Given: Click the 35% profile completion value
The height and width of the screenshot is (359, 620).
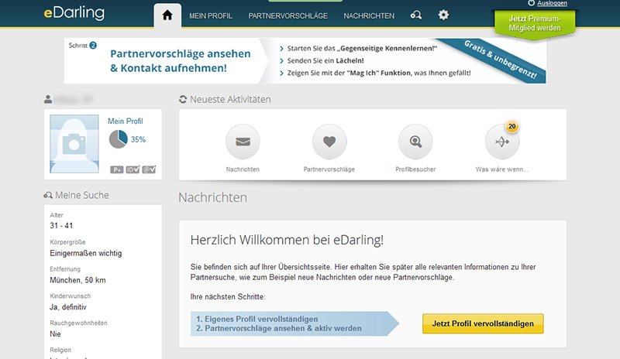Looking at the screenshot, I should [138, 139].
